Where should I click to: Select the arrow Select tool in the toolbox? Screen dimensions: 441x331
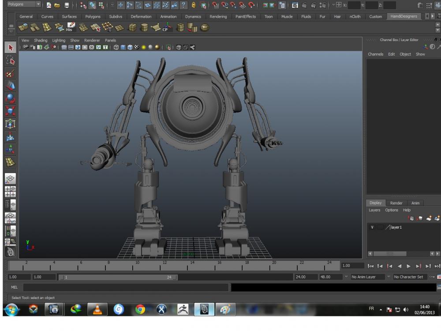(11, 48)
